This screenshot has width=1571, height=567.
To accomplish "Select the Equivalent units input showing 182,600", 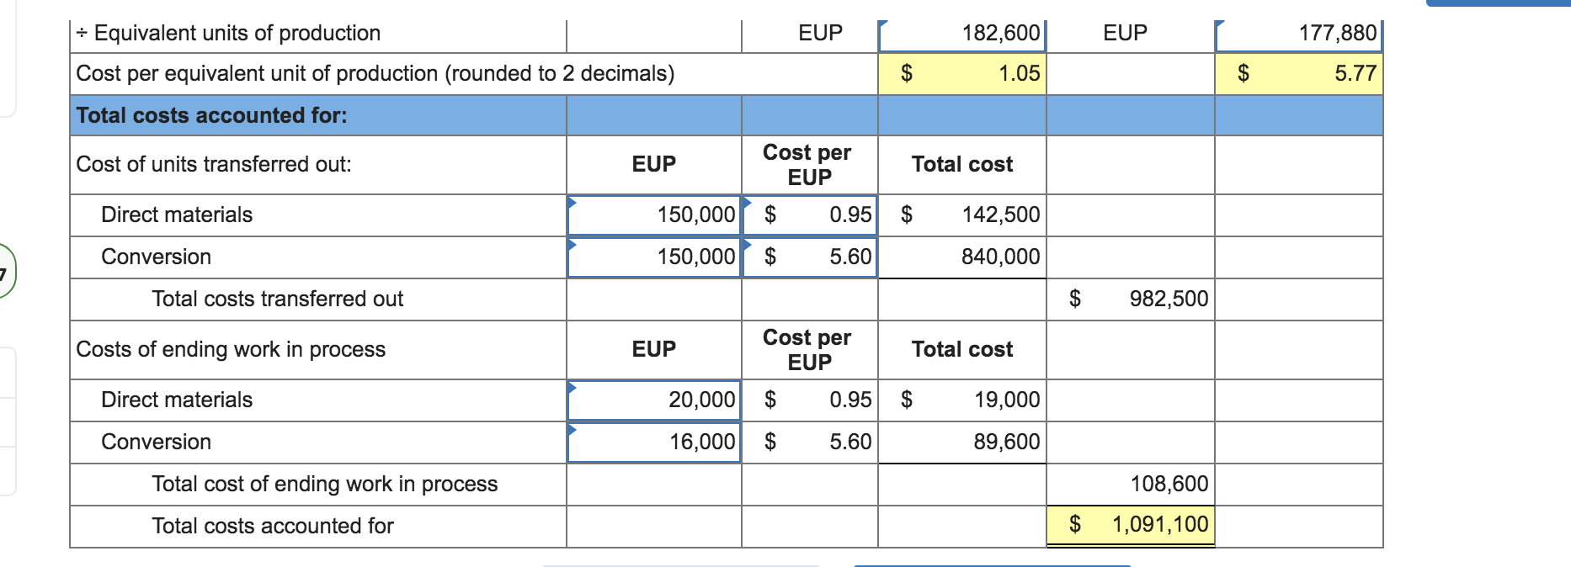I will pos(962,32).
